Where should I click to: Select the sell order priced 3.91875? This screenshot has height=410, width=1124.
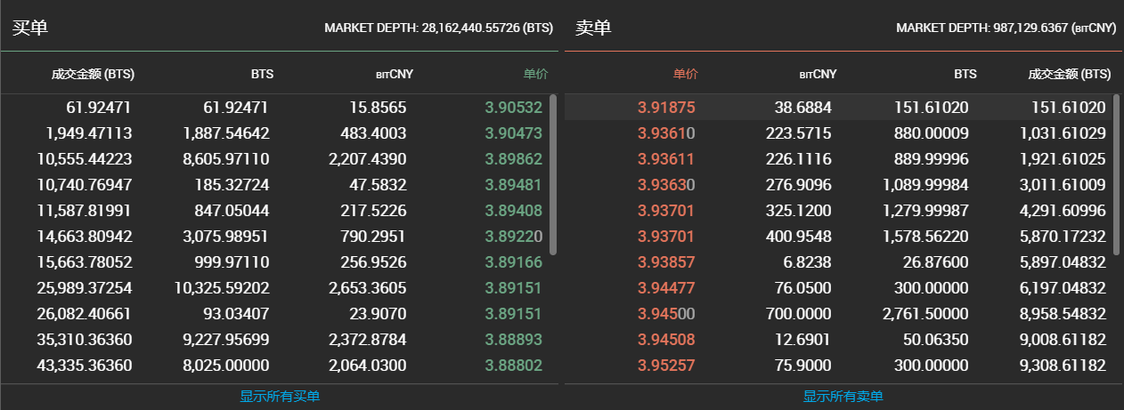point(839,108)
